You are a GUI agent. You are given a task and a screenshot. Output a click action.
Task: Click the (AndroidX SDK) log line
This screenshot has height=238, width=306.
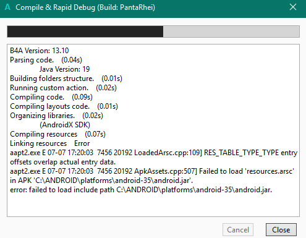point(65,125)
